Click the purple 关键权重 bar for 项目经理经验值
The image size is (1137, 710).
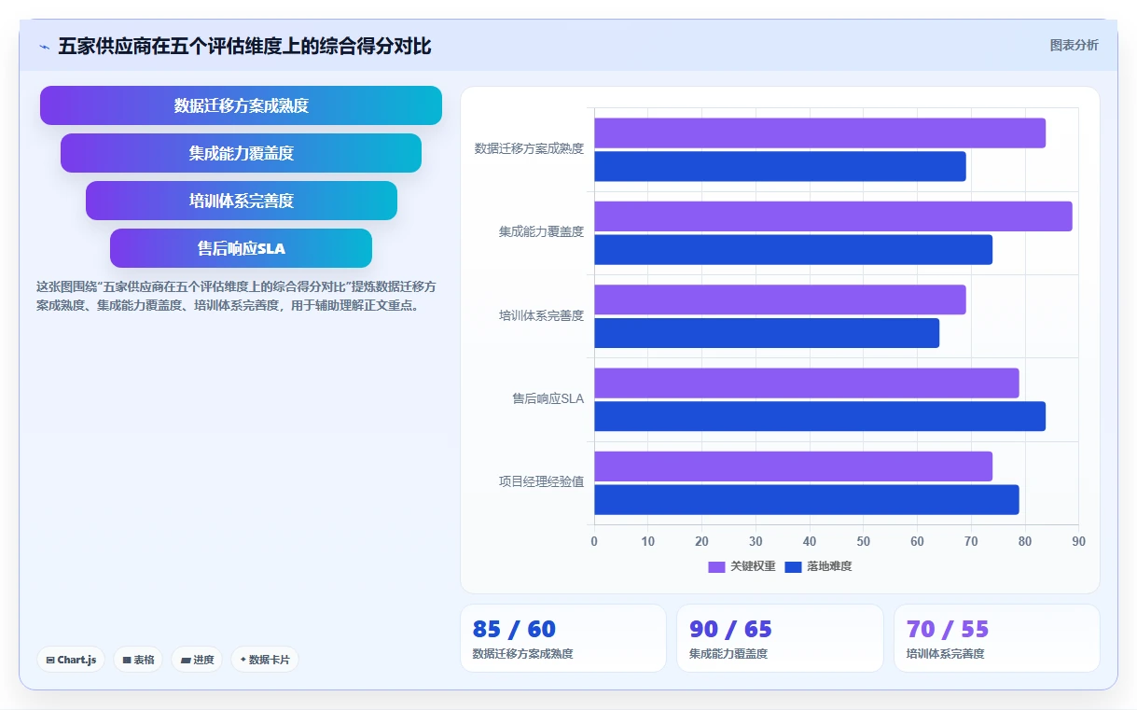tap(793, 466)
